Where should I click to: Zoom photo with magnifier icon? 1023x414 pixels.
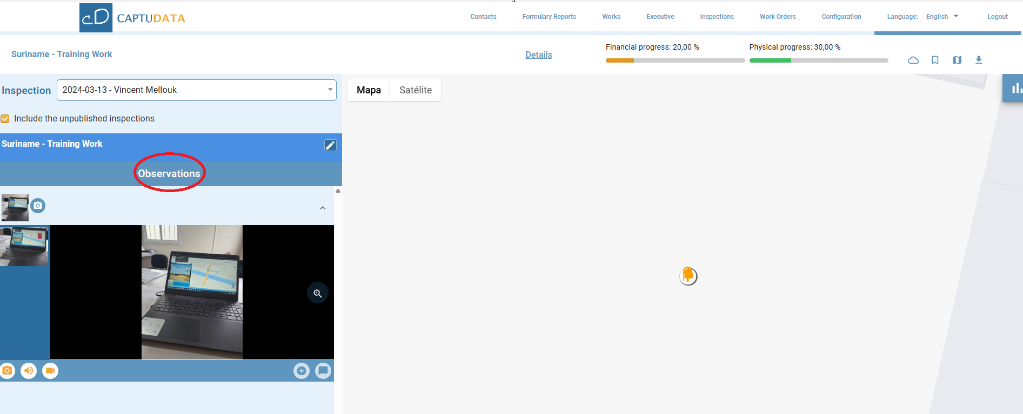318,293
